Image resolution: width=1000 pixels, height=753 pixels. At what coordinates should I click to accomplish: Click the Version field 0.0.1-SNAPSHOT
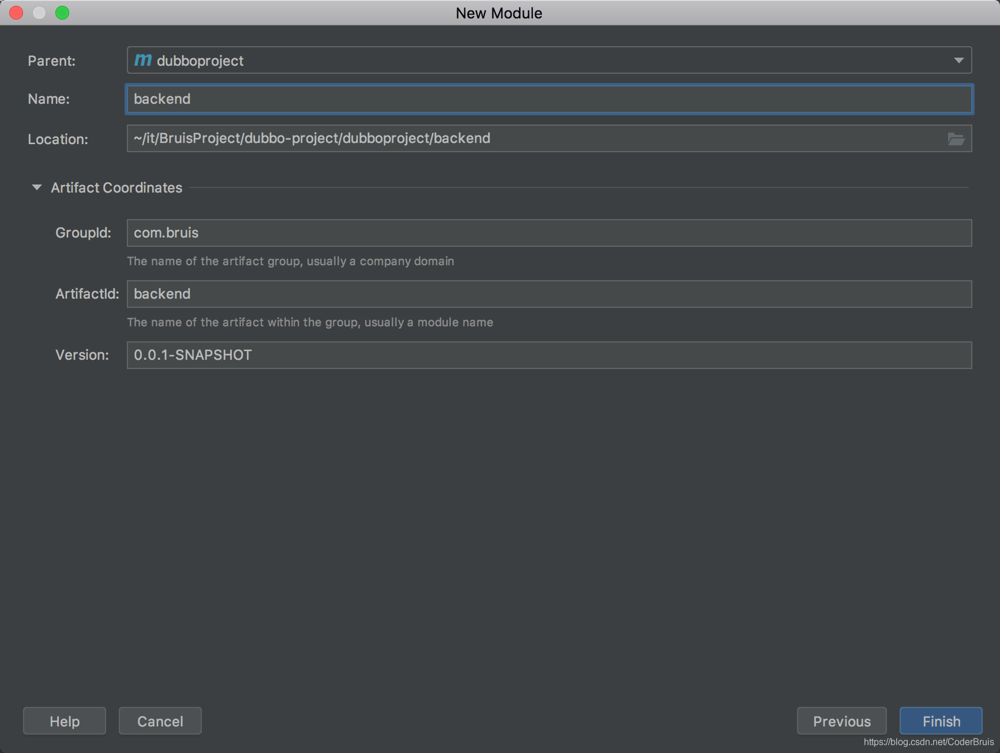[x=549, y=355]
